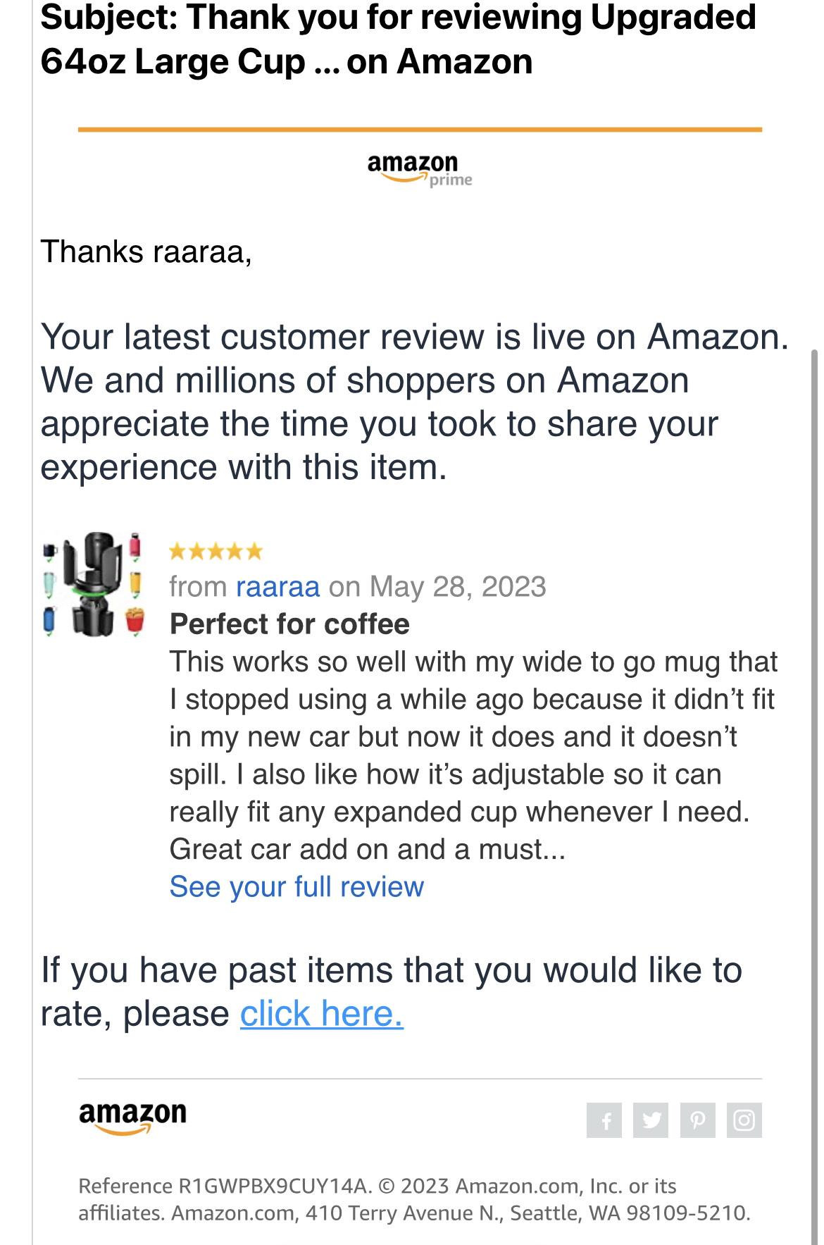Open Amazon's Instagram camera icon

click(x=744, y=1120)
